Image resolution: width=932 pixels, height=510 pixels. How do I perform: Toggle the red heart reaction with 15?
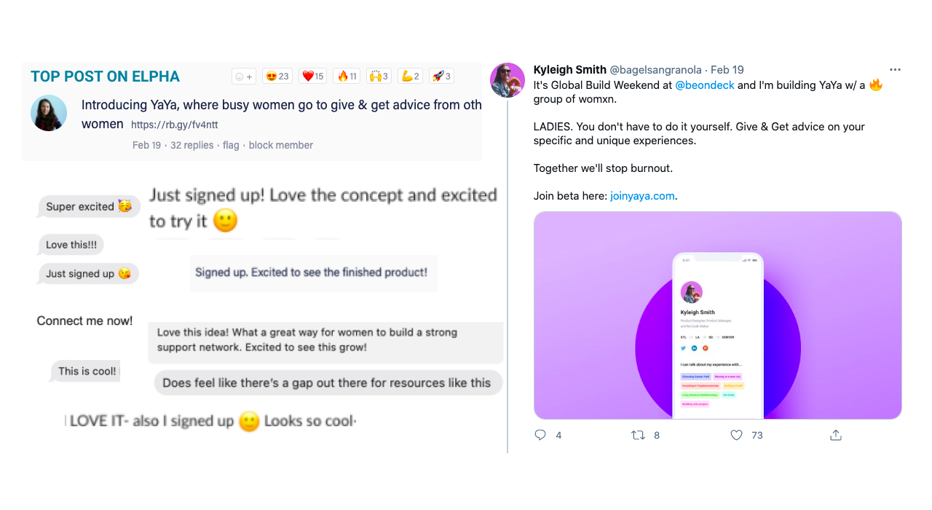tap(312, 76)
